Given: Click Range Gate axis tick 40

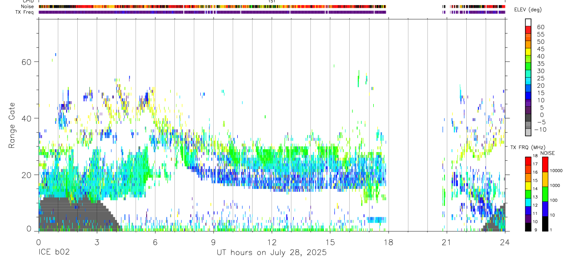Looking at the screenshot, I should (28, 118).
